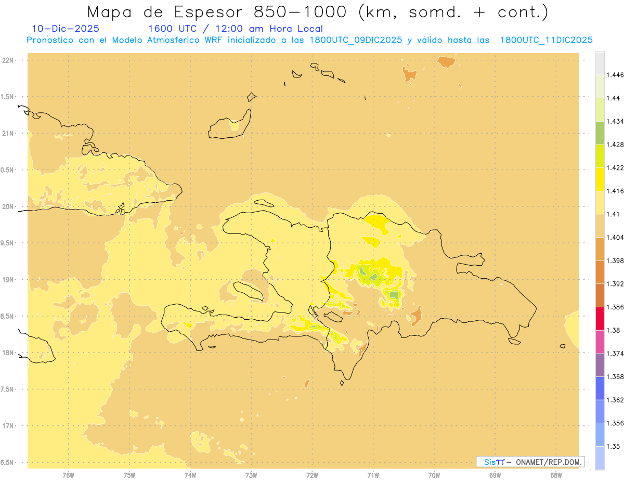
Task: Click the legend value "1.434"
Action: [616, 121]
